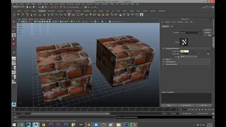Adjust the Bump Value slider
Viewport: 226px width, 127px height.
198,51
